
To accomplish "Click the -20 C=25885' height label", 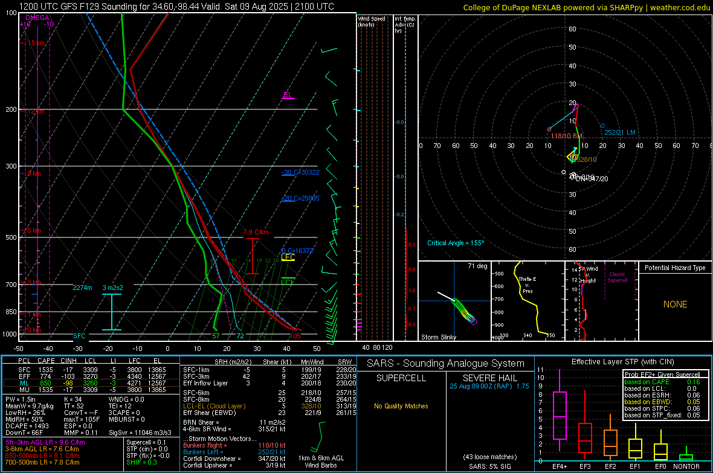I will click(301, 198).
